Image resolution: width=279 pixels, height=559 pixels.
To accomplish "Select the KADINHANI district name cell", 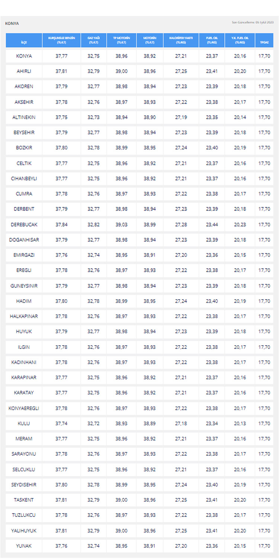I will (24, 362).
